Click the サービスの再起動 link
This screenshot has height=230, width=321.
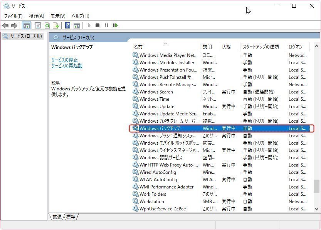(x=67, y=65)
